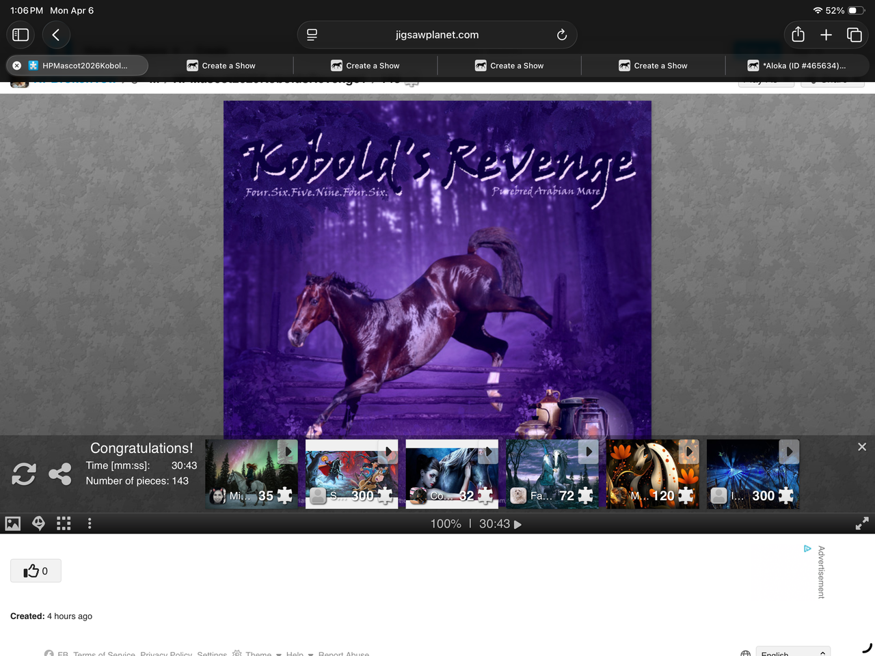
Task: Switch to the Aloka (ID #465634) tab
Action: tap(797, 66)
